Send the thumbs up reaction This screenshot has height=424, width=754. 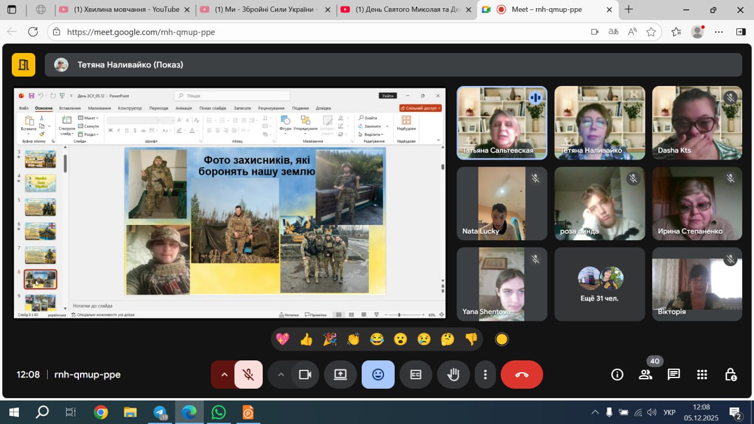point(306,339)
